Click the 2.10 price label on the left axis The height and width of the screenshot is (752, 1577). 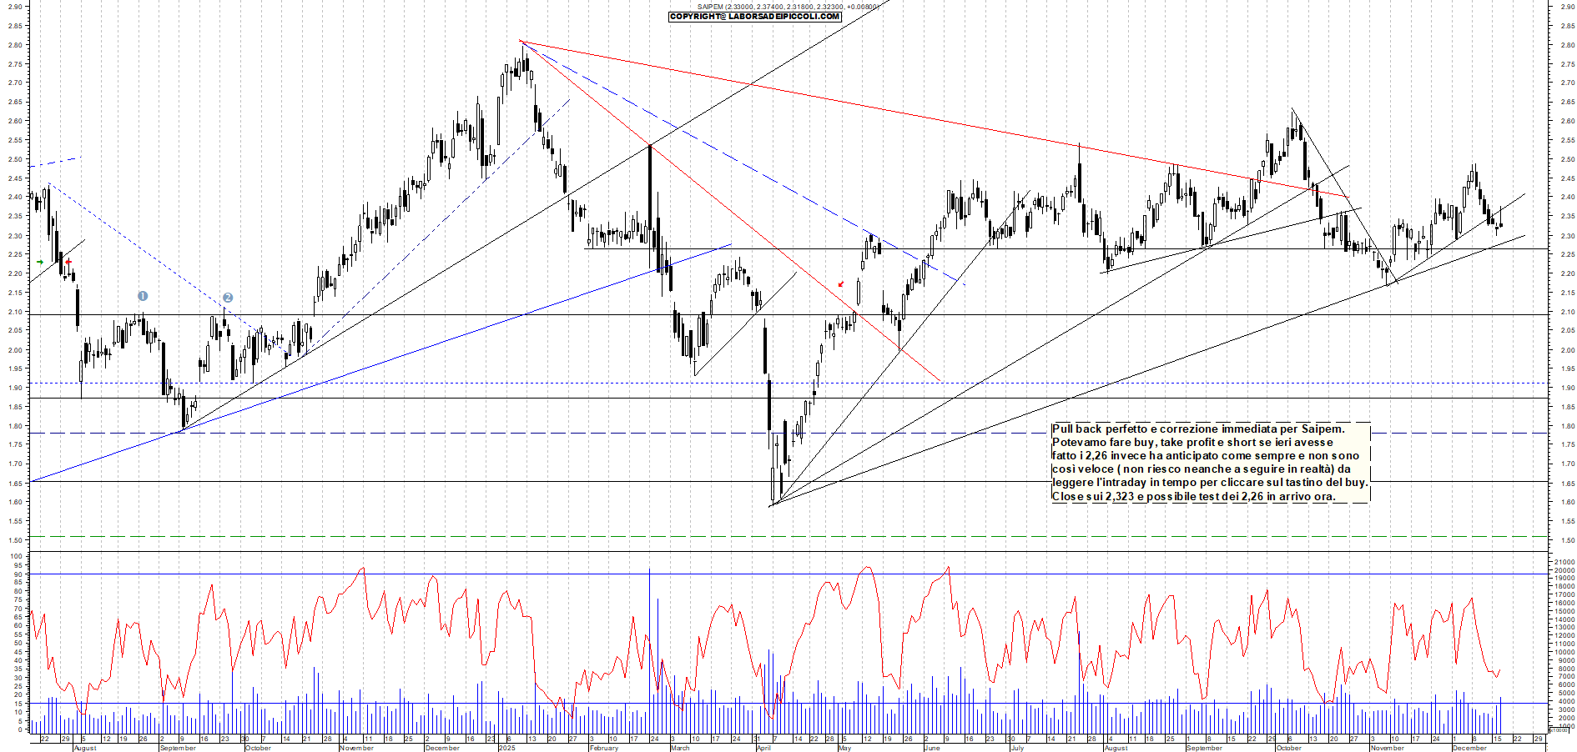pyautogui.click(x=15, y=312)
